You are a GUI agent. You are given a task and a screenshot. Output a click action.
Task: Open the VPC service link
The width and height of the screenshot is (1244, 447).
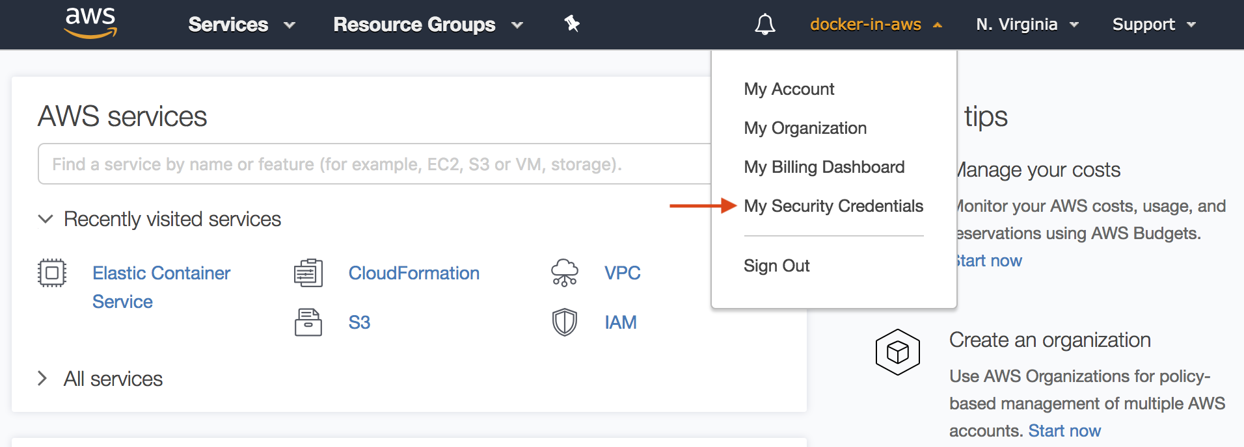[x=622, y=273]
